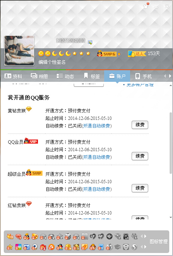Click 开通自动续费 for QQ会员
173x256 pixels.
(x=96, y=157)
